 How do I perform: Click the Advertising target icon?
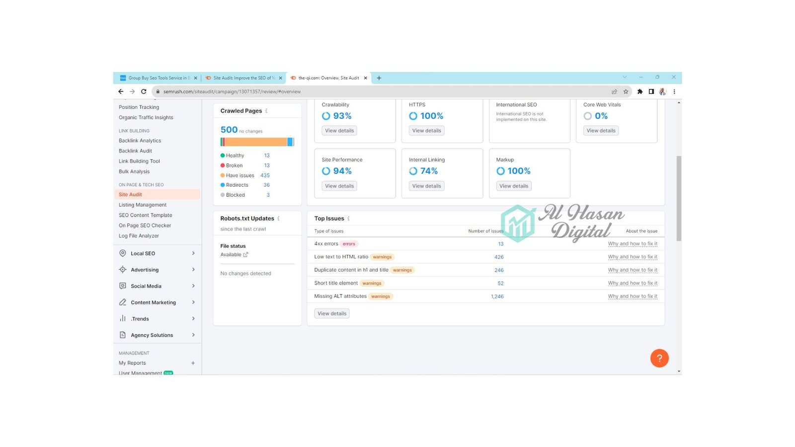(x=123, y=270)
